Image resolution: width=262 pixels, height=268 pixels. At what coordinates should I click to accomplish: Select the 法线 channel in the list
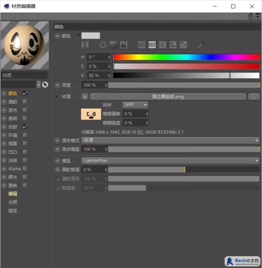13,160
